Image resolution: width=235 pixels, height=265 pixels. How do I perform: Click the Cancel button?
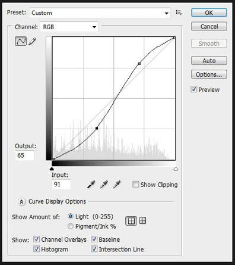[x=209, y=26]
